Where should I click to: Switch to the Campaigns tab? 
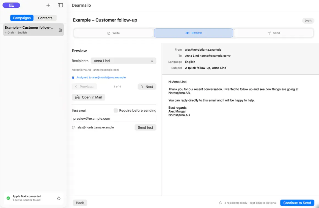[22, 18]
